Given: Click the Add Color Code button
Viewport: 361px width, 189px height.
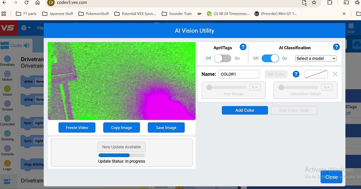Looking at the screenshot, I should pos(294,110).
